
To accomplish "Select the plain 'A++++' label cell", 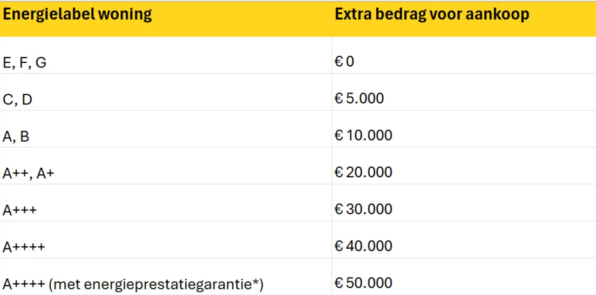I will pos(165,239).
